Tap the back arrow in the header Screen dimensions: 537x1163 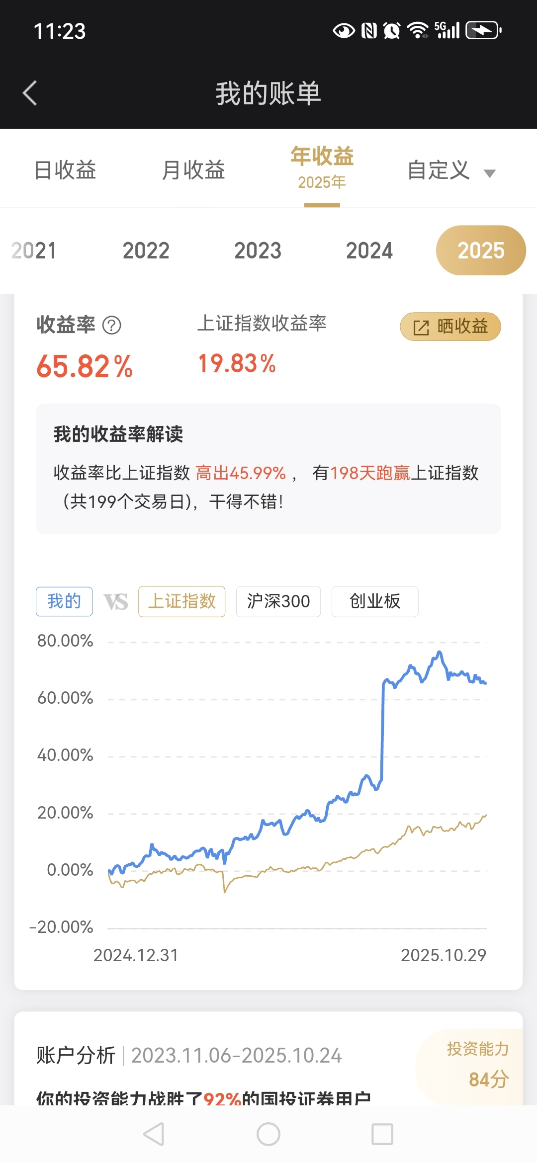(30, 93)
